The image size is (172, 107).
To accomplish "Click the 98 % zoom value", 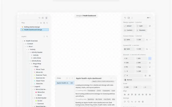I will 149,18.
